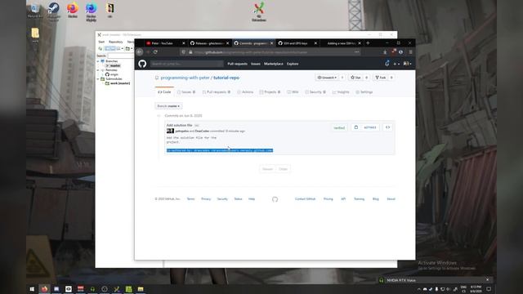Click the GitHub search box
The image size is (523, 294).
coord(187,64)
